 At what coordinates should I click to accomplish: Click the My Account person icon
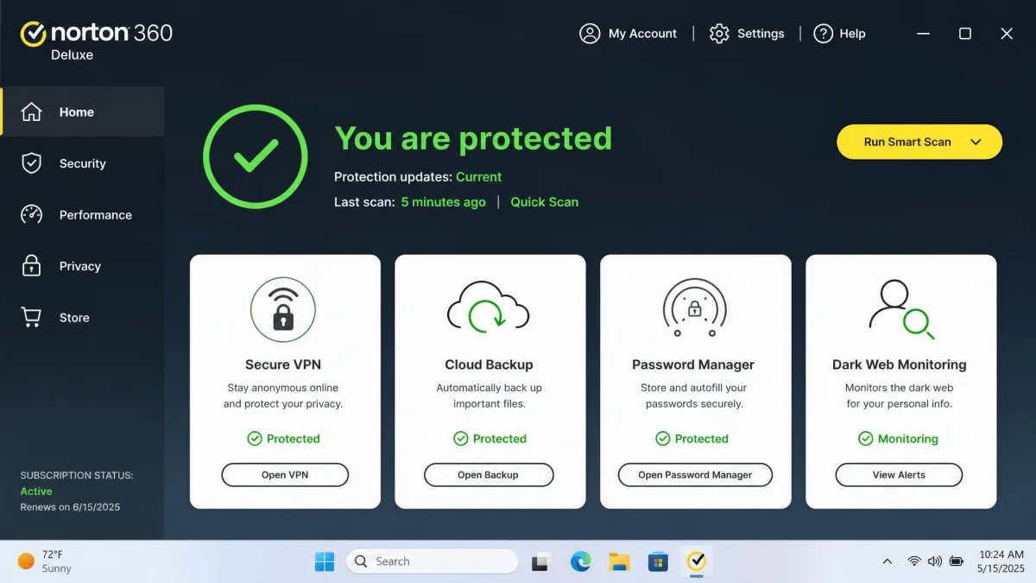point(590,34)
